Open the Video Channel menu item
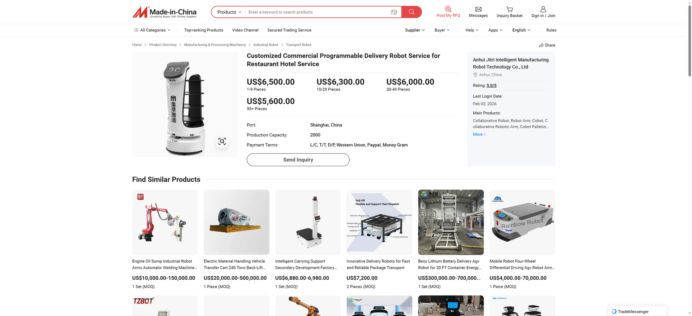Image resolution: width=692 pixels, height=316 pixels. click(245, 30)
